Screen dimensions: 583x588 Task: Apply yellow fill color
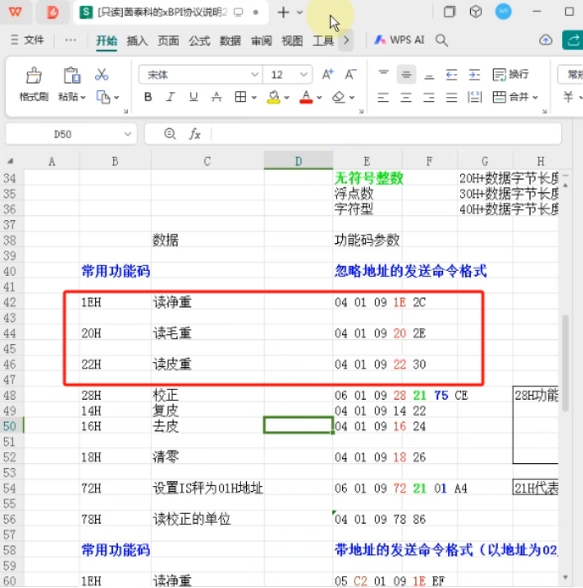(273, 98)
